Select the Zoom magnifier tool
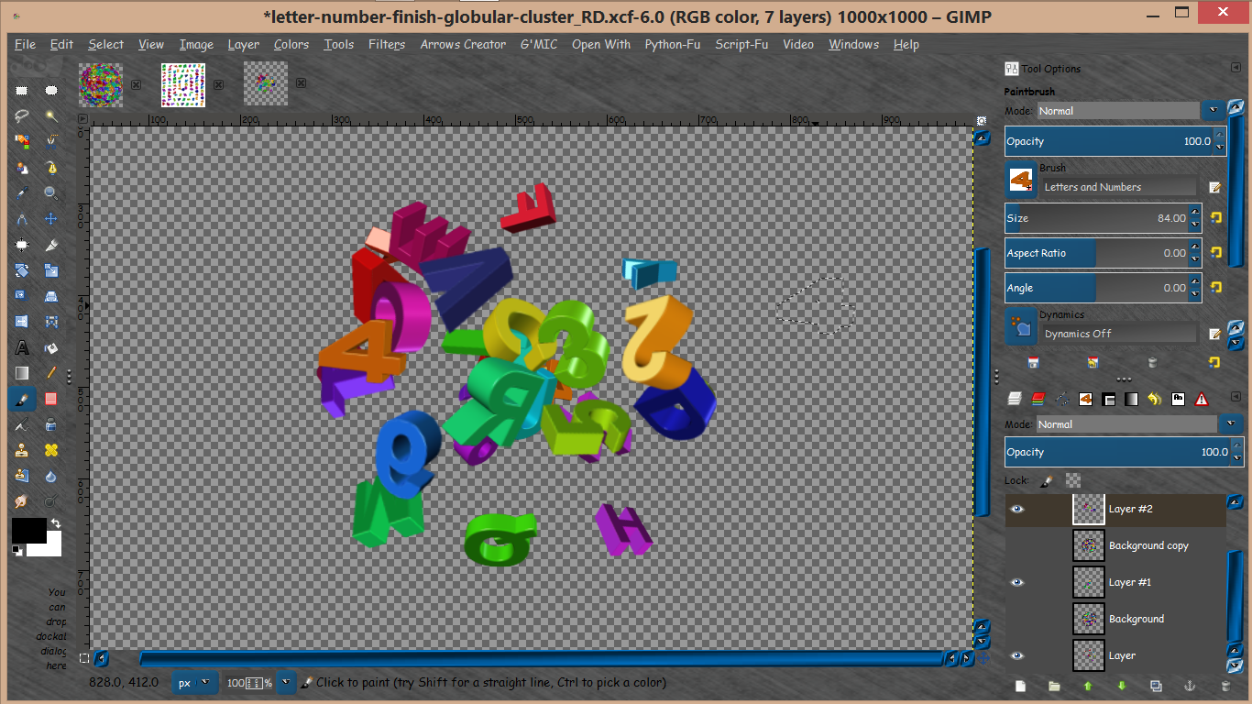Screen dimensions: 1252x704 tap(51, 193)
